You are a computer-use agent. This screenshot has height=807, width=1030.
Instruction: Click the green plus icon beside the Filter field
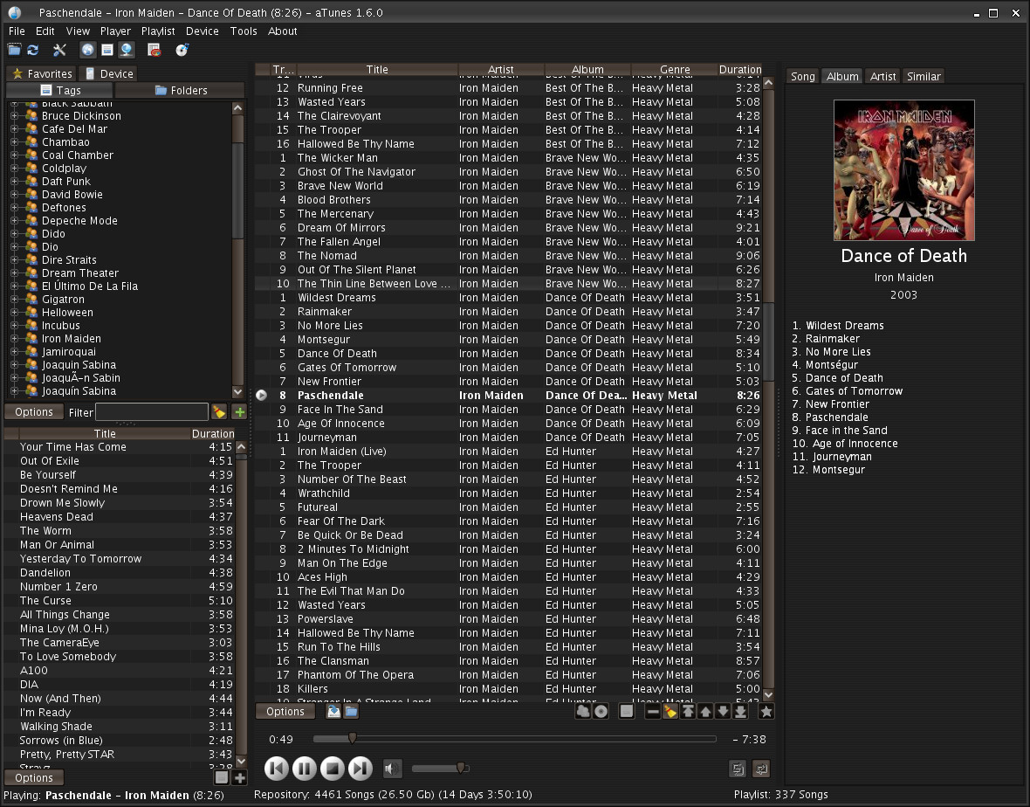coord(239,412)
